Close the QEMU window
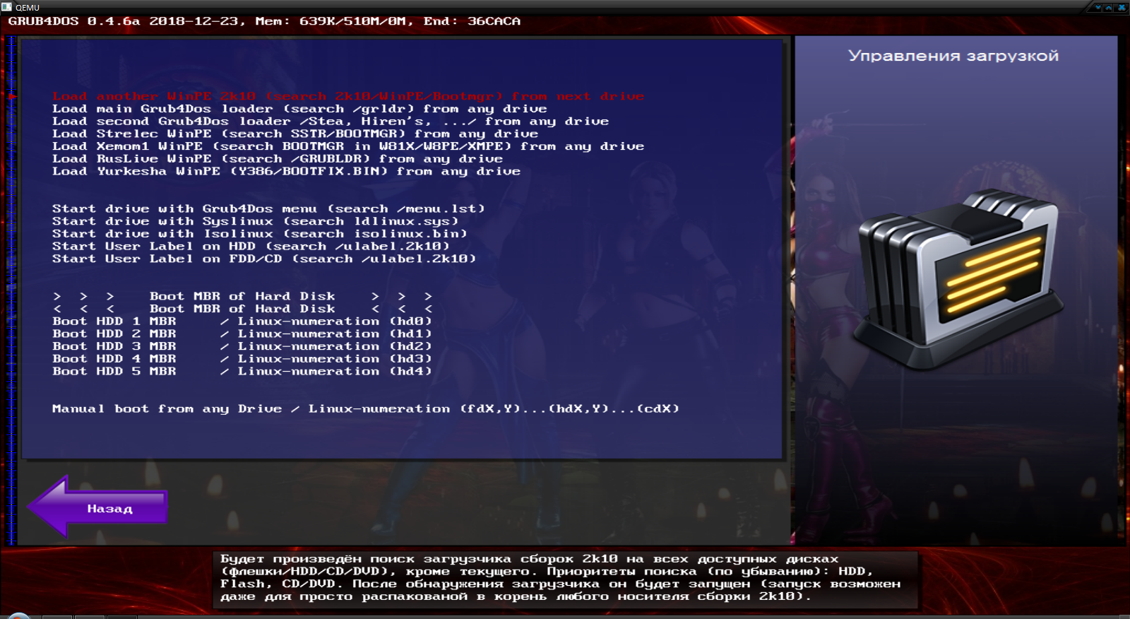This screenshot has height=619, width=1130. (1122, 7)
